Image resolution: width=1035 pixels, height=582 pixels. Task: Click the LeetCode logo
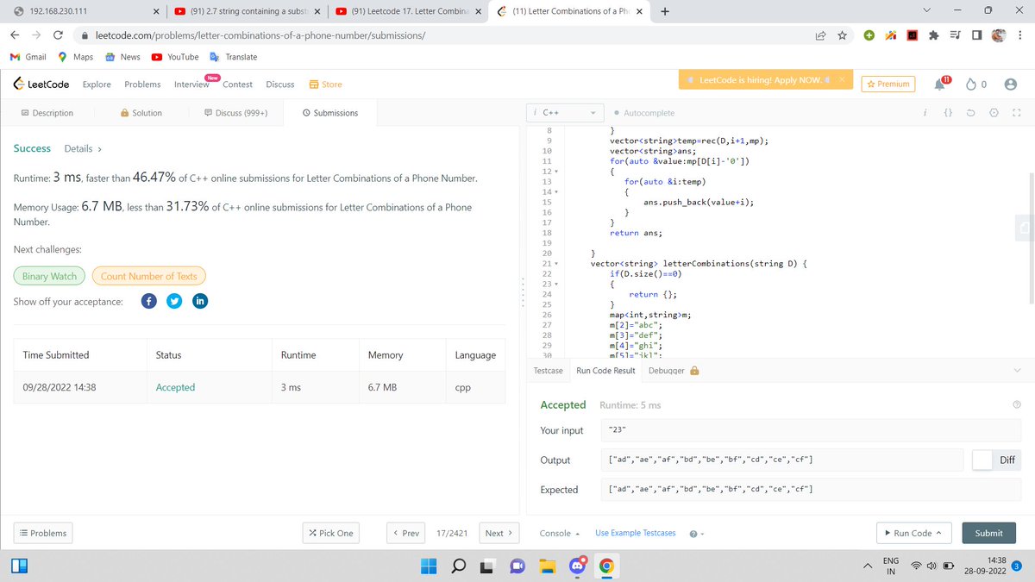click(41, 84)
